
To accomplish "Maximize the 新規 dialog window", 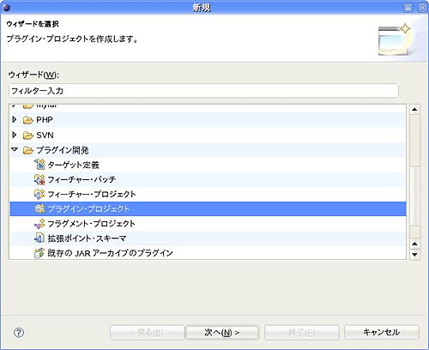I will click(x=408, y=8).
